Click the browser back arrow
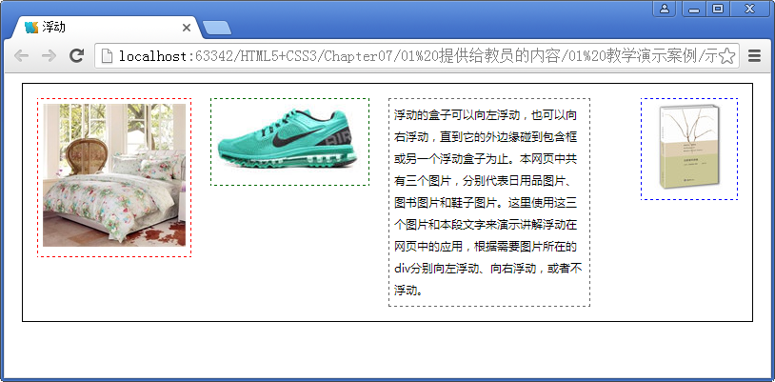The image size is (775, 382). click(x=21, y=56)
